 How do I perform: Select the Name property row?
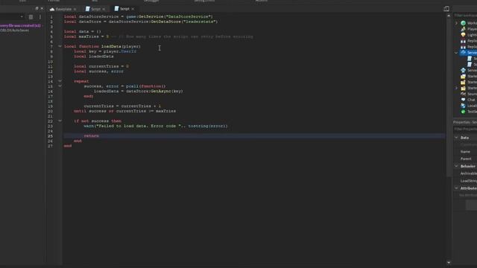[465, 152]
